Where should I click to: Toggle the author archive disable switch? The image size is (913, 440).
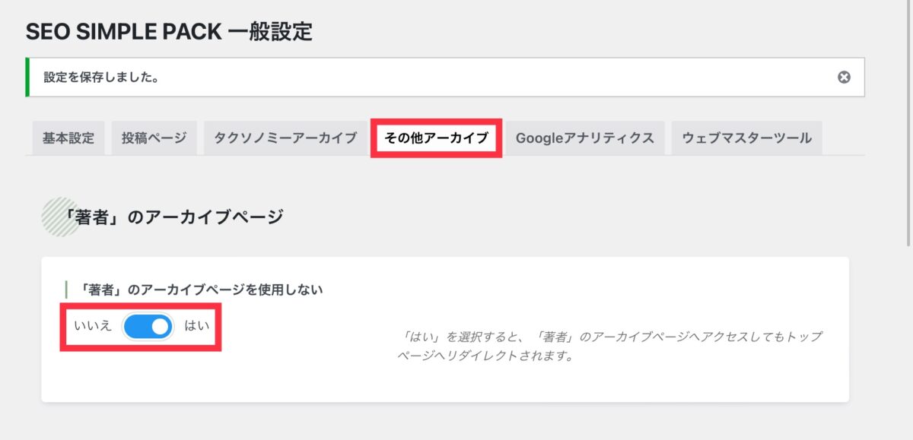148,327
